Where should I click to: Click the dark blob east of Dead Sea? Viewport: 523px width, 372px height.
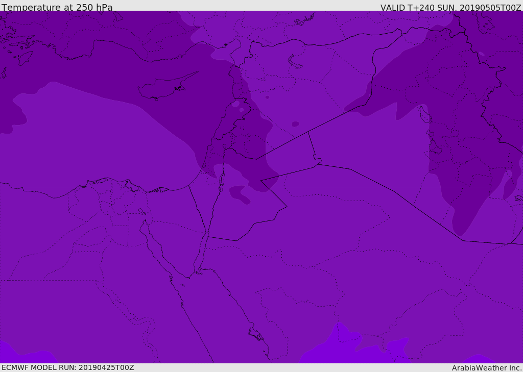(239, 194)
